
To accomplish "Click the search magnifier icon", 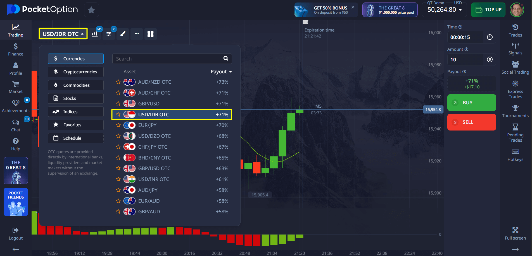I will click(226, 59).
